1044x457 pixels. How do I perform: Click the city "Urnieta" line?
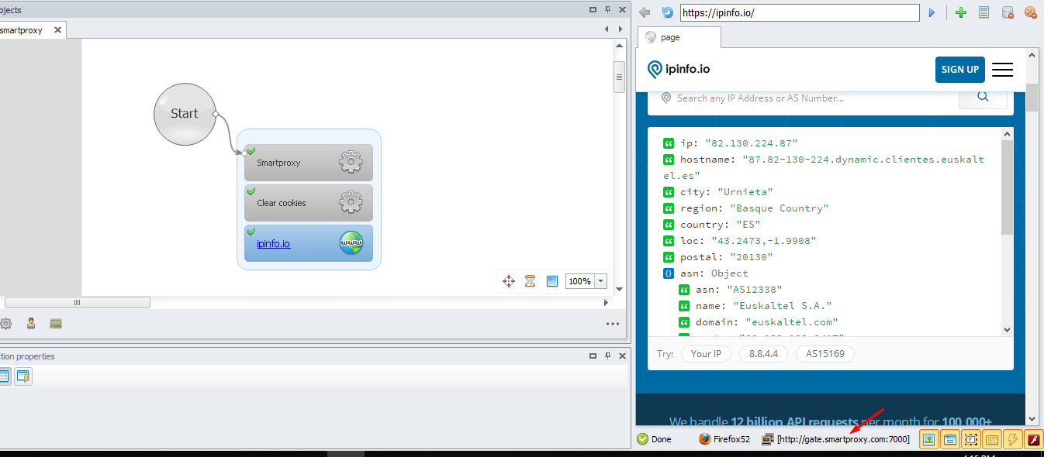pyautogui.click(x=718, y=191)
